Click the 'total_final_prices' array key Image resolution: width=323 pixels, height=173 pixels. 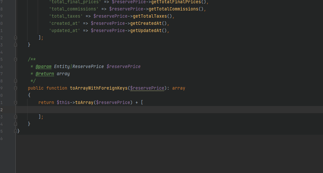click(75, 2)
